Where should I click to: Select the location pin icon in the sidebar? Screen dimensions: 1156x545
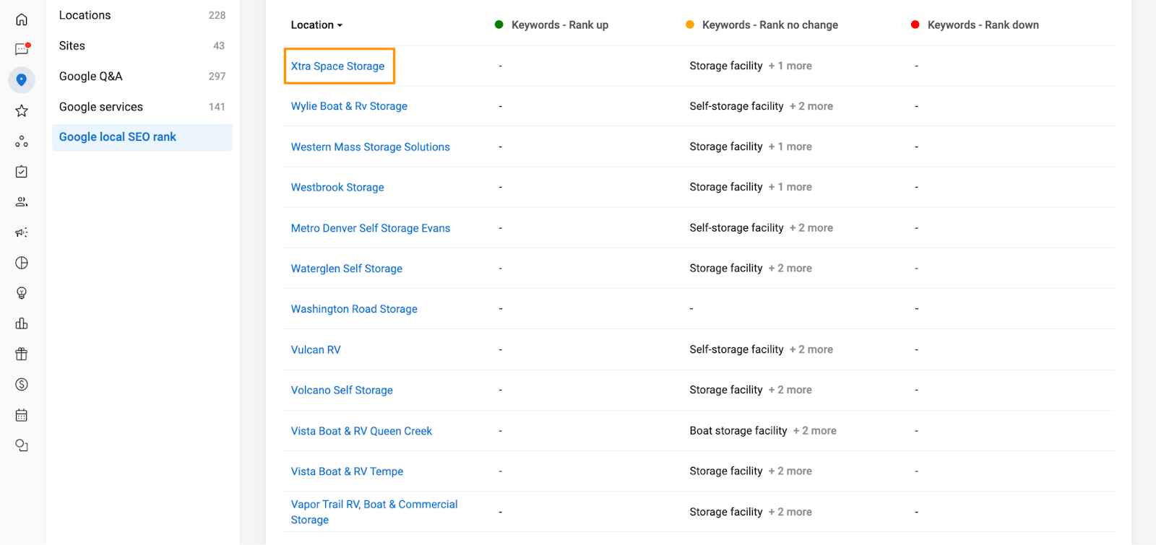[x=22, y=79]
